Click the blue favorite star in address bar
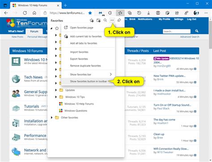The image size is (212, 162). tap(90, 13)
